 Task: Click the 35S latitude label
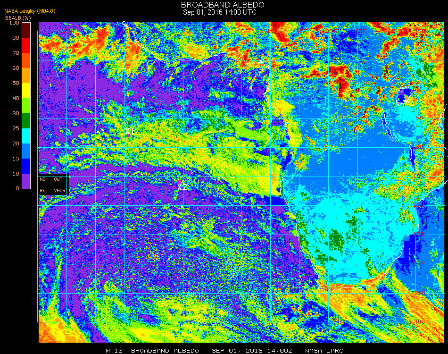419,293
